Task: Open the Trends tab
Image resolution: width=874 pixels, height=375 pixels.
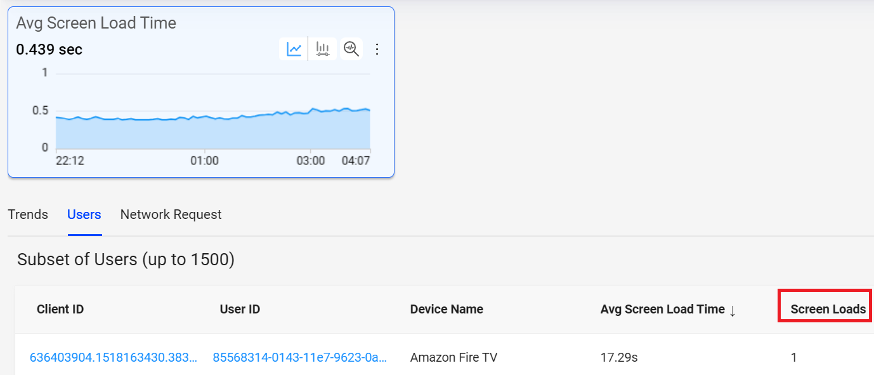Action: [x=28, y=214]
